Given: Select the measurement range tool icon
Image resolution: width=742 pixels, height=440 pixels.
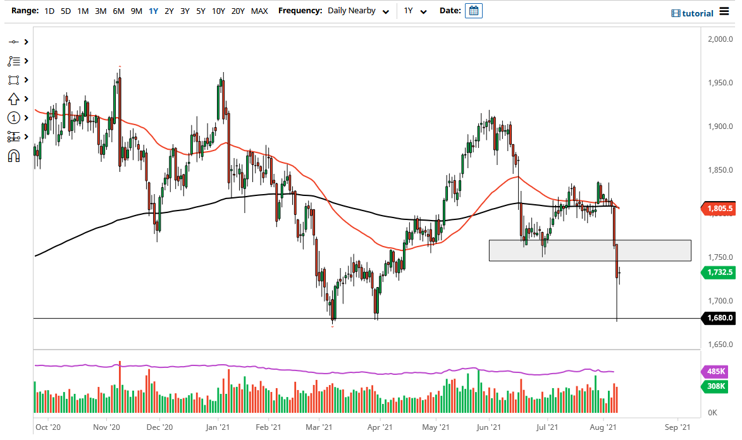Looking at the screenshot, I should coord(14,137).
